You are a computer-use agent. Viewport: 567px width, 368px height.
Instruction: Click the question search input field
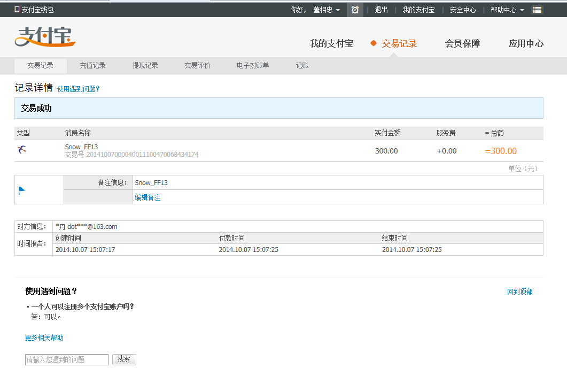tap(67, 359)
